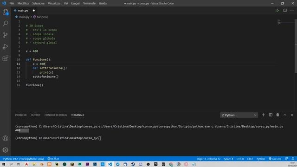Open the Extensions view
The image size is (297, 167).
click(5, 58)
